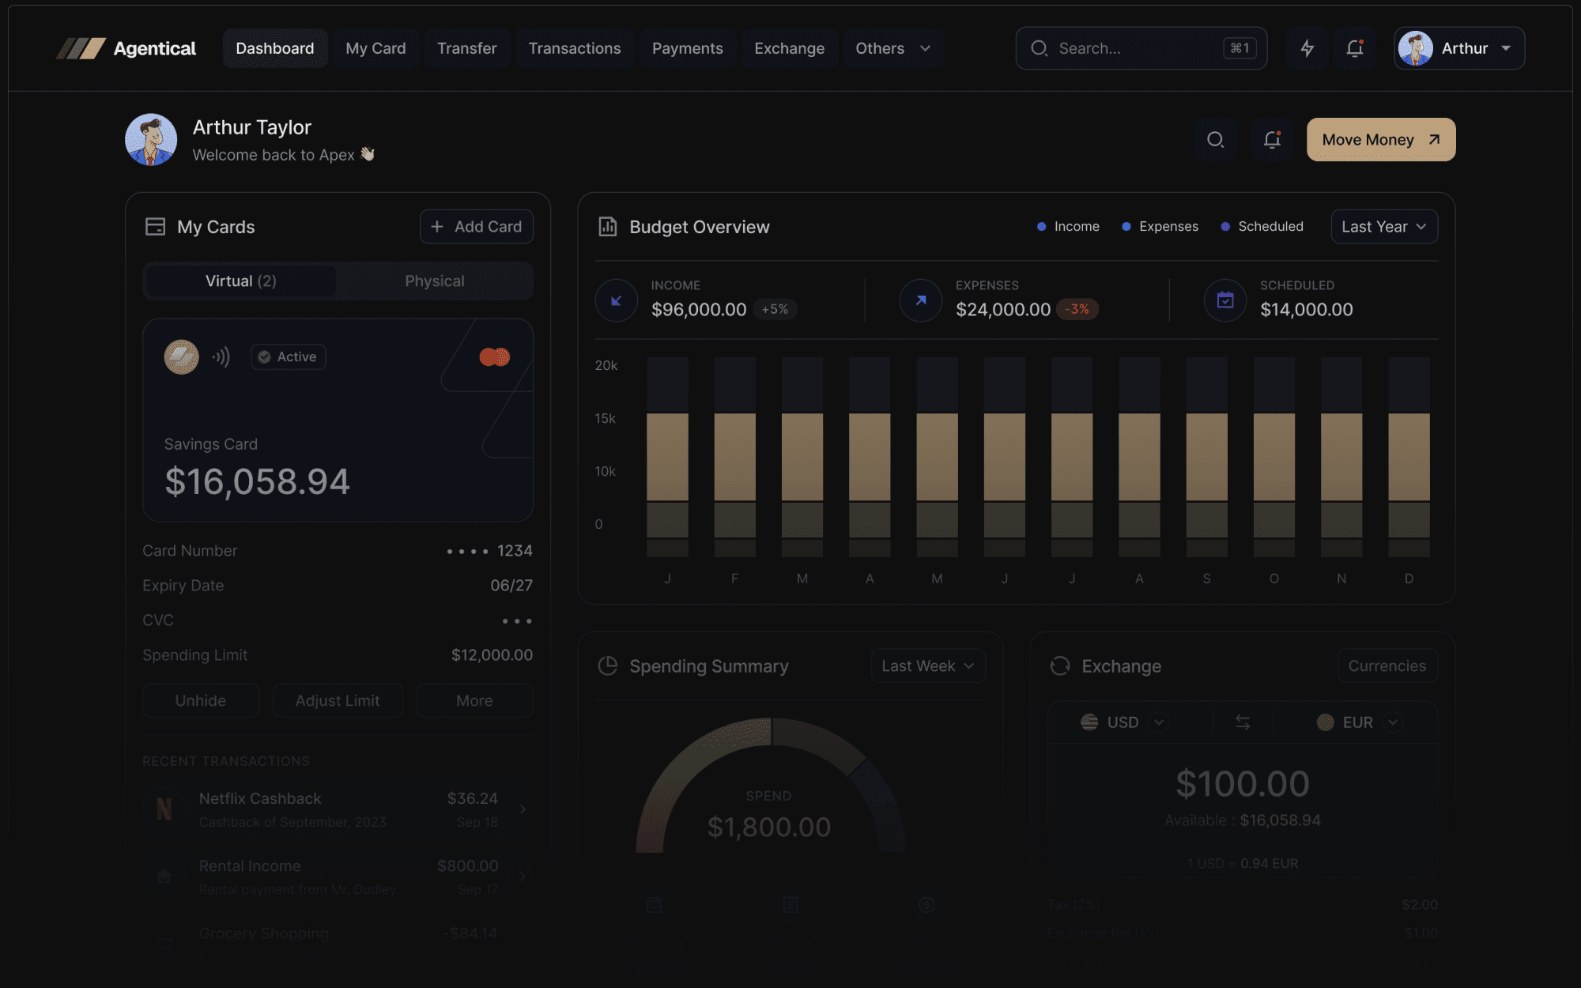Click the lightning quick-actions icon in the header
The image size is (1581, 988).
1307,48
